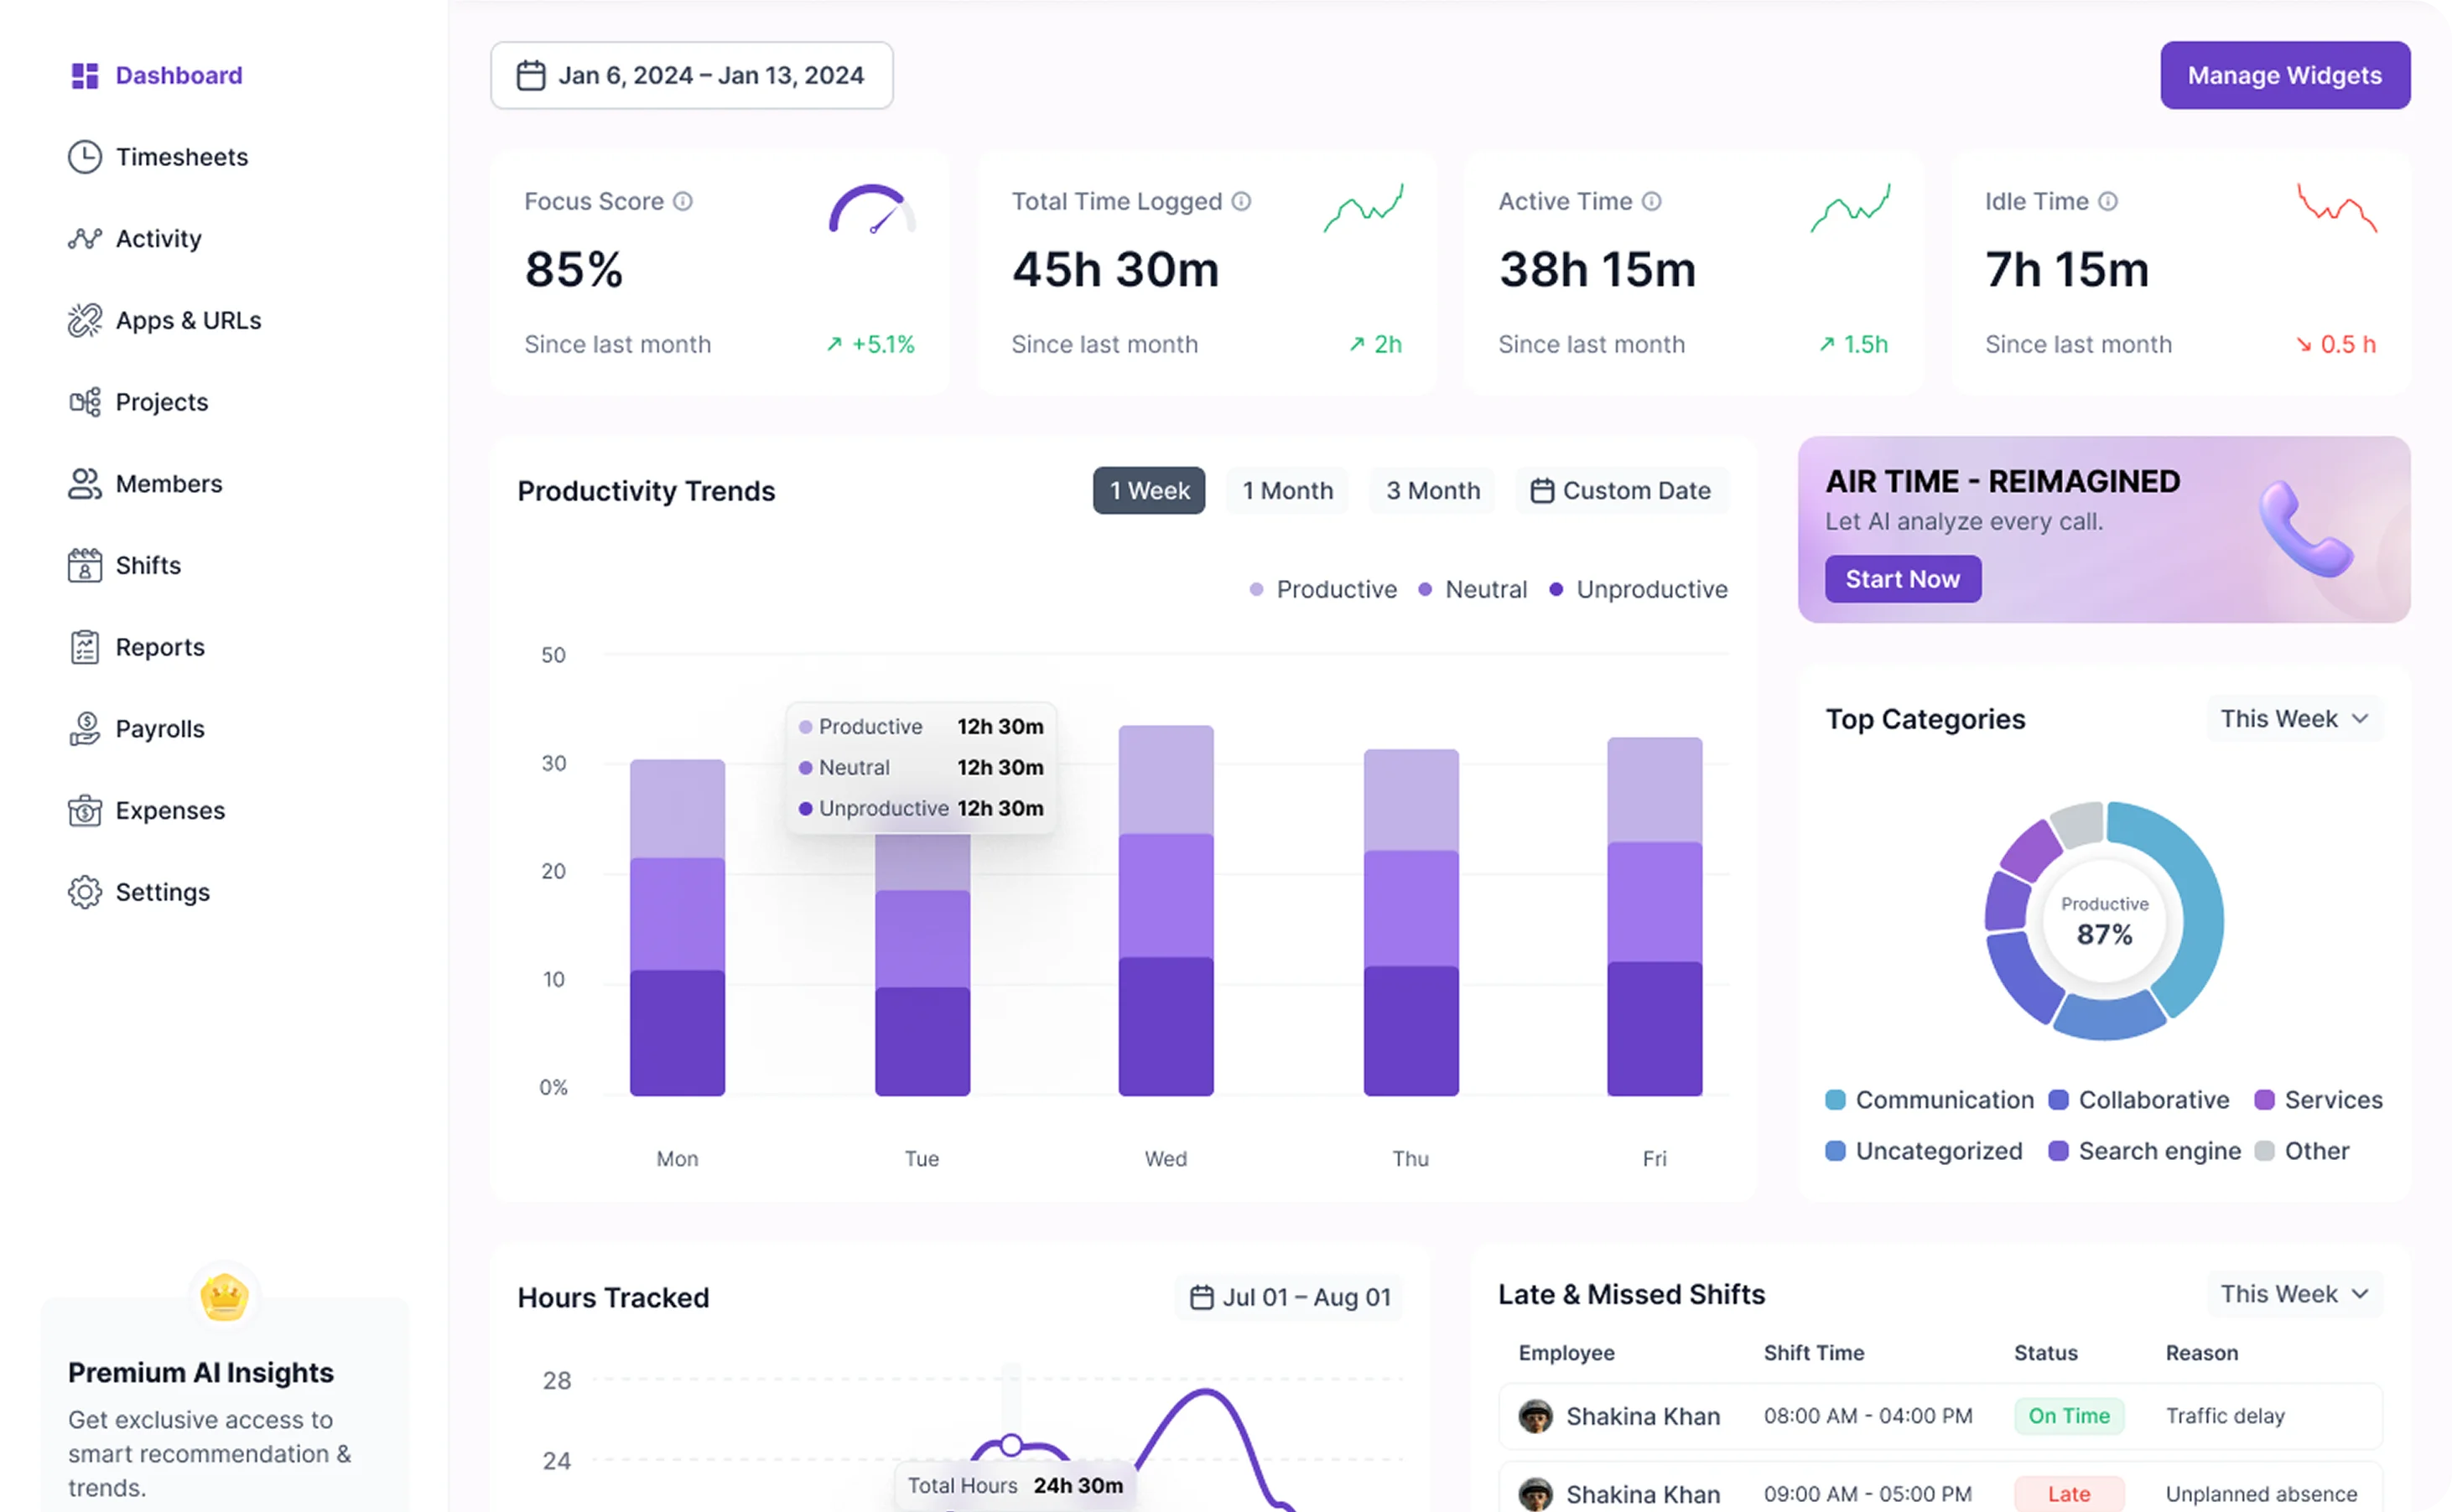This screenshot has height=1512, width=2452.
Task: Click Start Now in the Air Time banner
Action: tap(1902, 579)
